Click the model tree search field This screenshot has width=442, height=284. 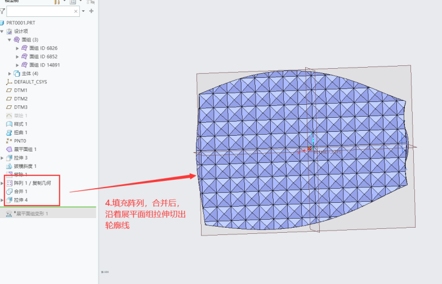pyautogui.click(x=39, y=11)
